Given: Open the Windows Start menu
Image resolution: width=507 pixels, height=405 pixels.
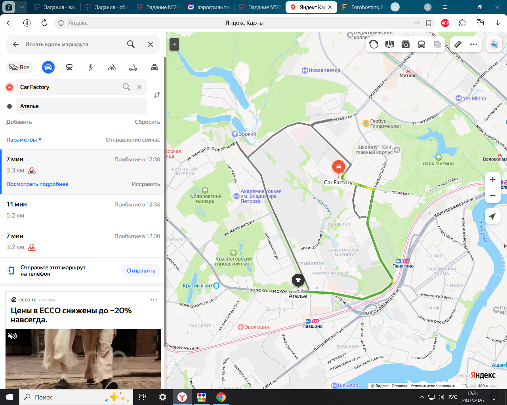Looking at the screenshot, I should click(x=10, y=397).
